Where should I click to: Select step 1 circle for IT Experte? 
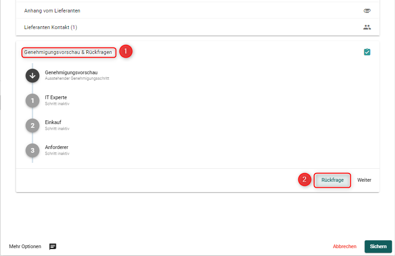[x=33, y=101]
